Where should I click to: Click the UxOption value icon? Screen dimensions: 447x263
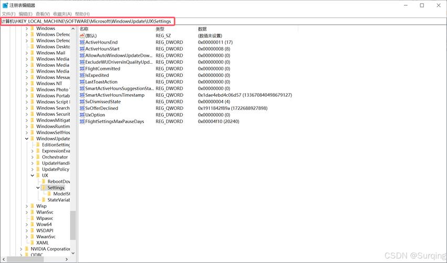pos(82,115)
